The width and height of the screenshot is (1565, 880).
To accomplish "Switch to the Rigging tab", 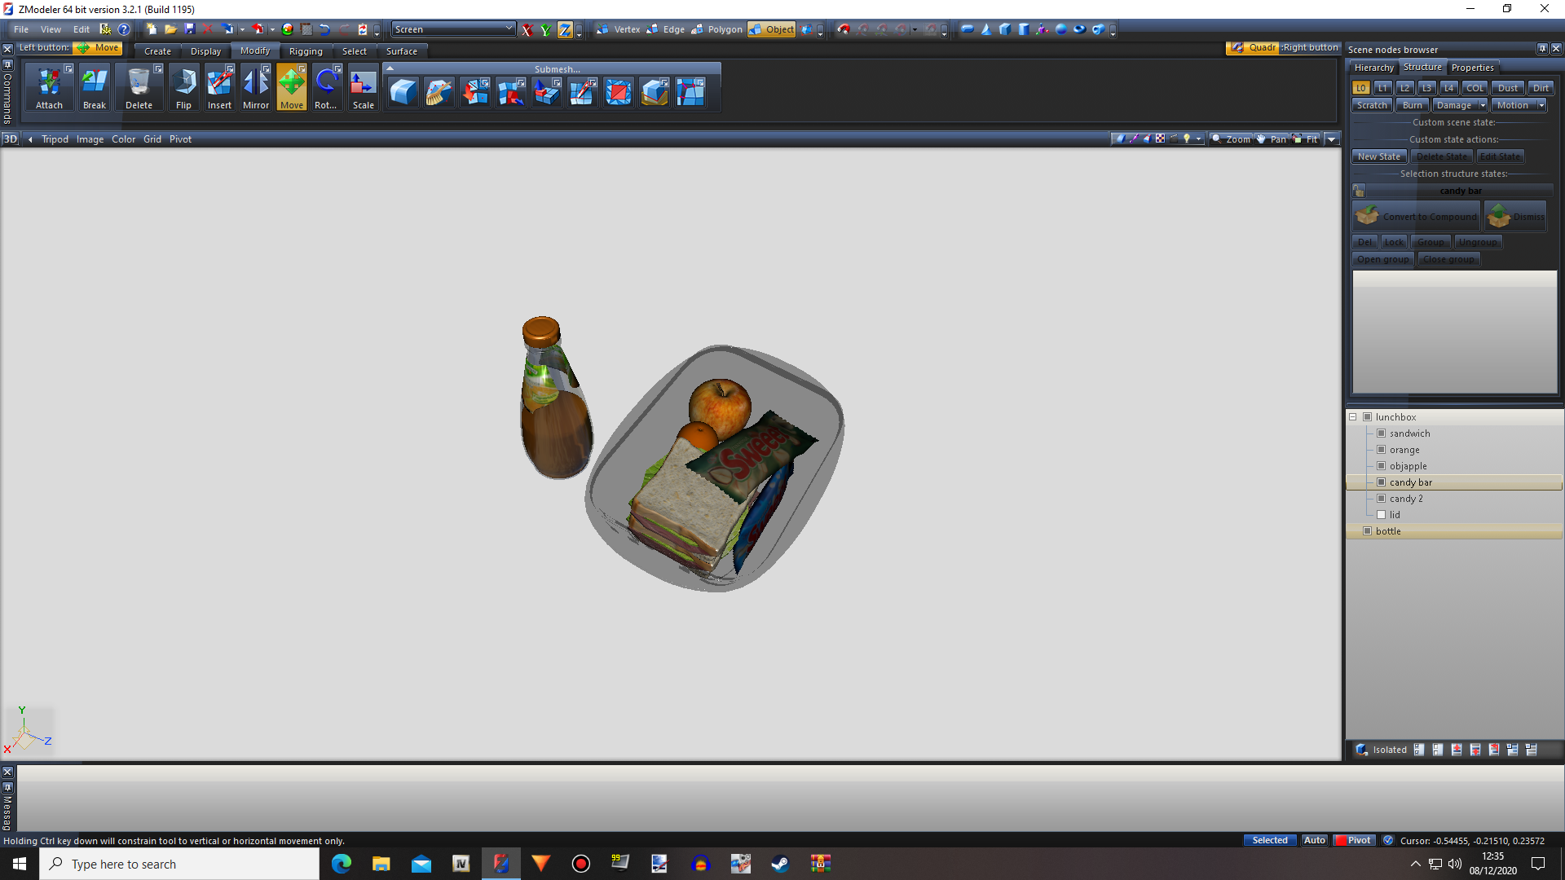I will pos(306,51).
